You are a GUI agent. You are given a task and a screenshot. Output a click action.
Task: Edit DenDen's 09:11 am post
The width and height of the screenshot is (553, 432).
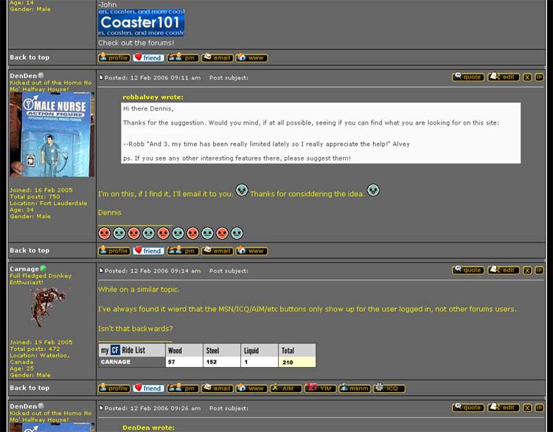tap(504, 77)
